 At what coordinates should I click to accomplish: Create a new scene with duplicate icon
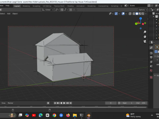tap(149, 6)
